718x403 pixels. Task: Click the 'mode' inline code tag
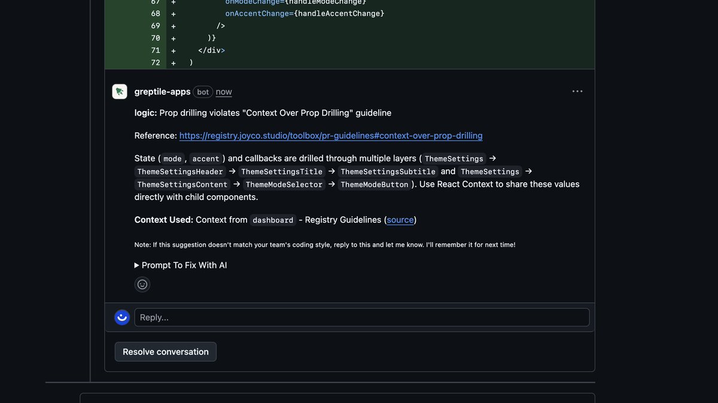point(172,159)
